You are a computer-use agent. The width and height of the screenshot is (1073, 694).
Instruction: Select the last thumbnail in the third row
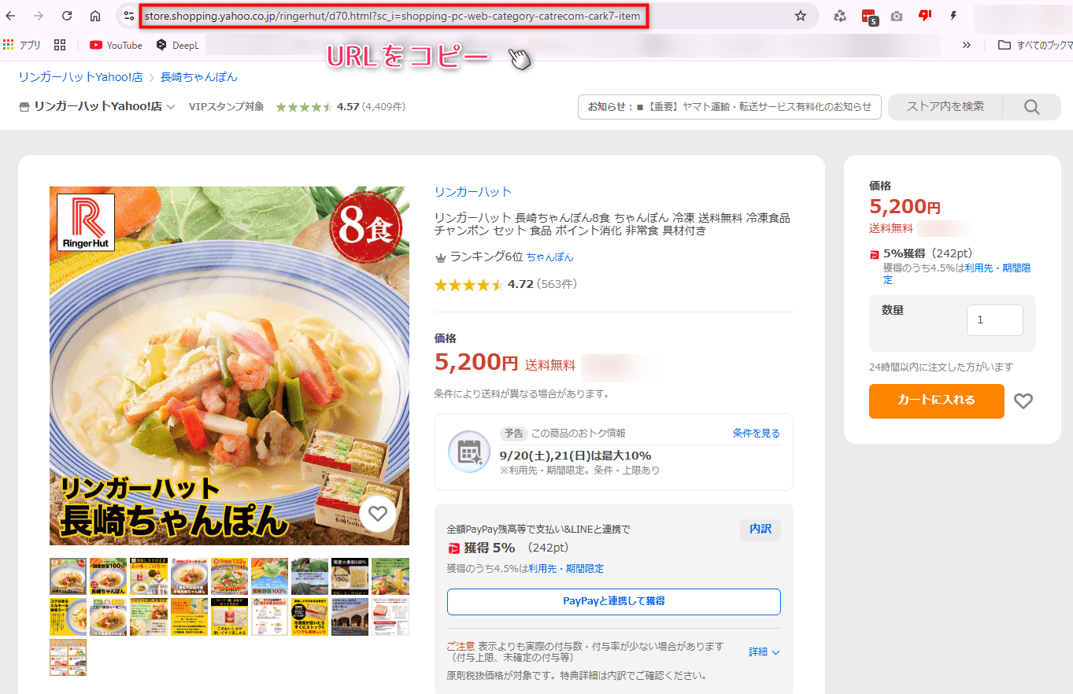[x=68, y=657]
